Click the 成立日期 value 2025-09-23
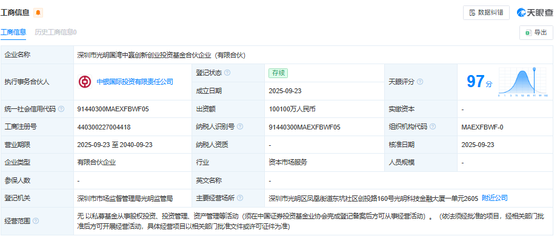 (285, 91)
